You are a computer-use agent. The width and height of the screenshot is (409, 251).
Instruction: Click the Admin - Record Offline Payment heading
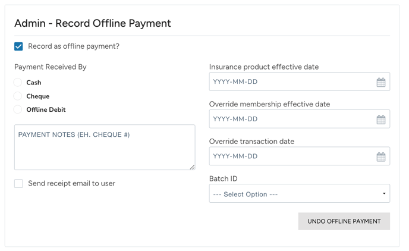point(93,23)
